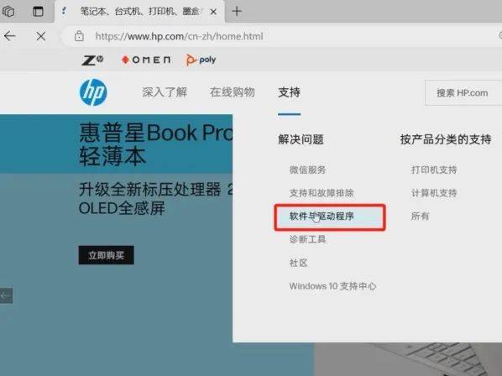Click the previous banner arrow

pyautogui.click(x=6, y=295)
